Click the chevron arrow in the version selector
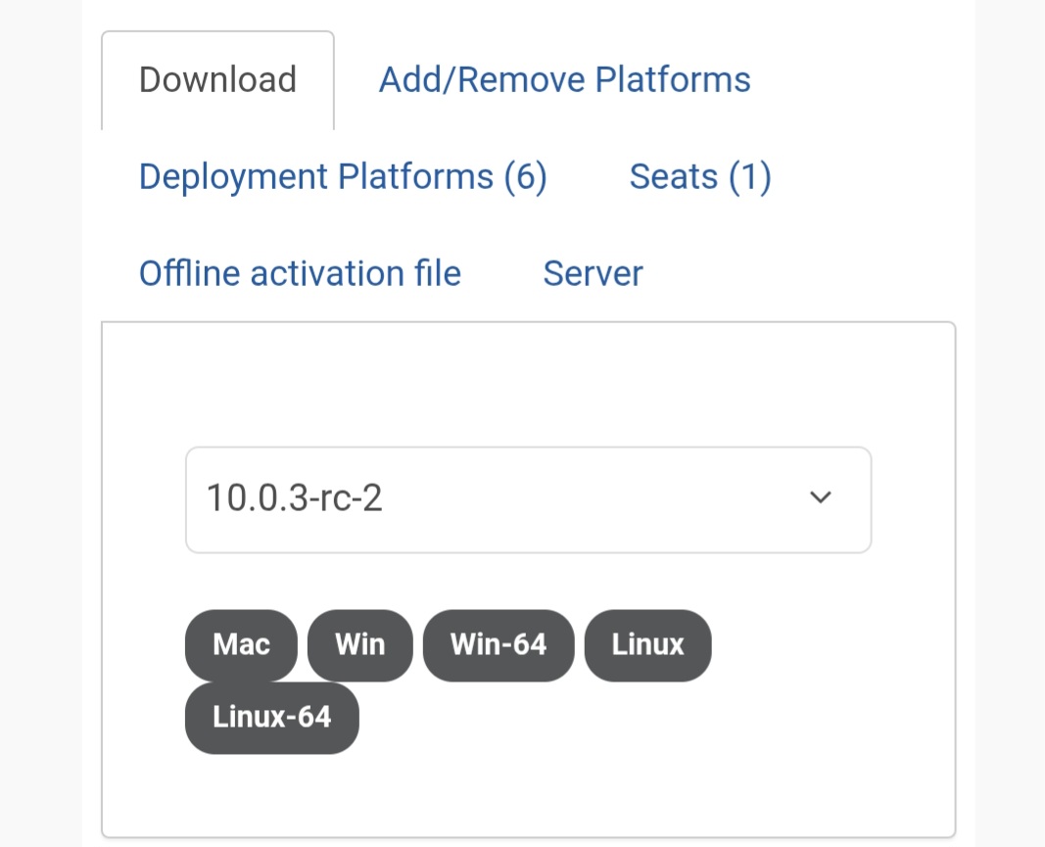 [x=821, y=497]
